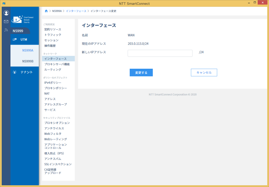Click the キャンセル button
The height and width of the screenshot is (187, 269).
[204, 72]
